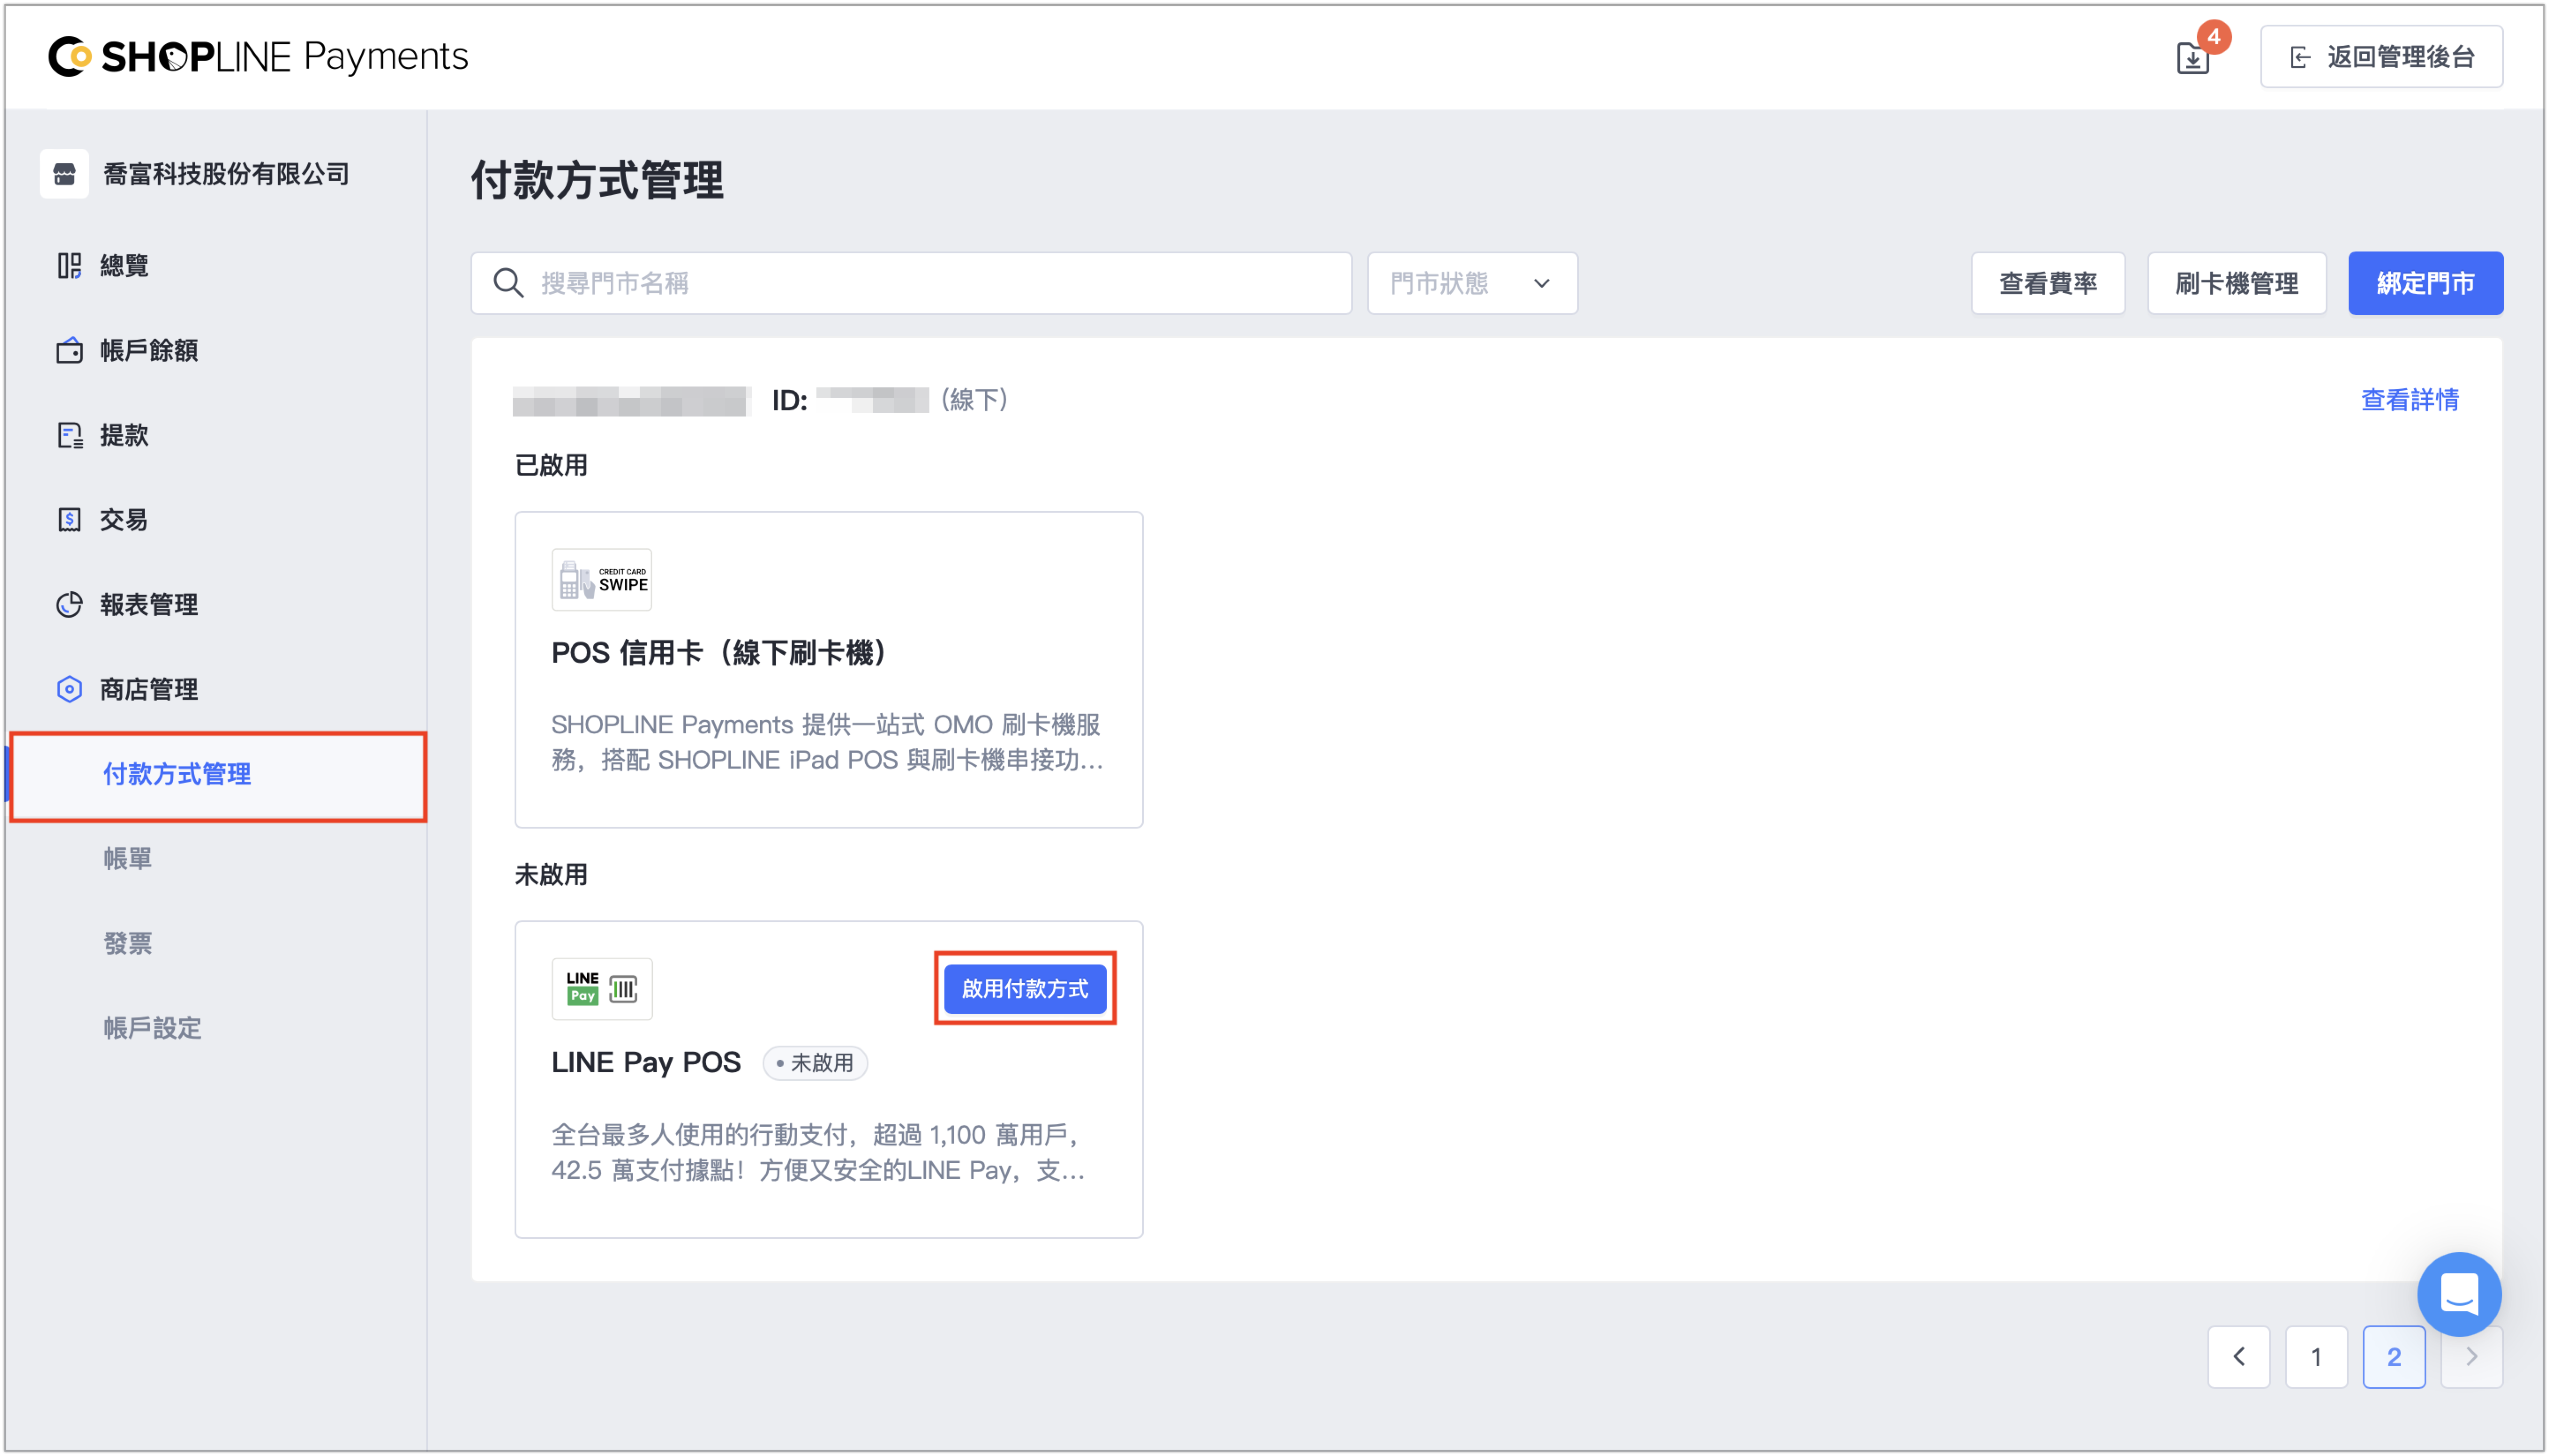Go to page 1

pos(2315,1357)
